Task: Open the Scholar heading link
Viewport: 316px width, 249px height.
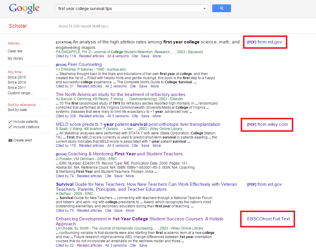Action: 18,26
